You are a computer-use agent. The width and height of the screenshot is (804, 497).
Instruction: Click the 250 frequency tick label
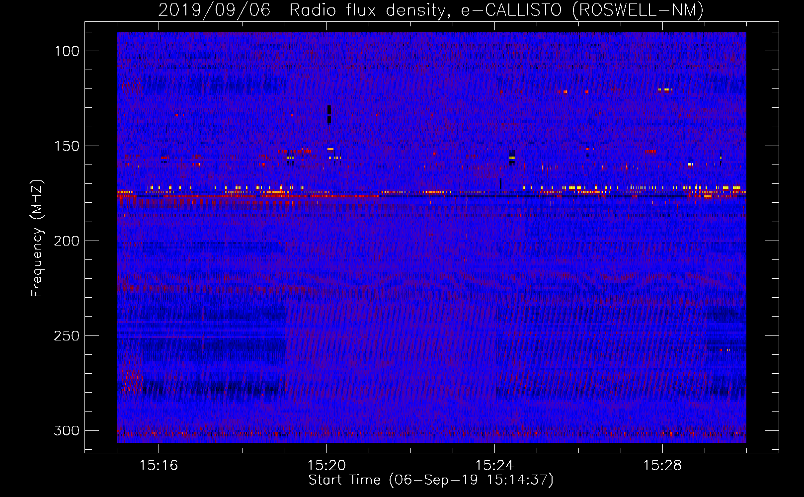(x=67, y=336)
